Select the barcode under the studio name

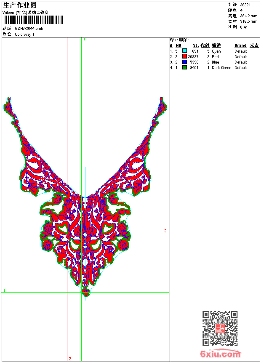[x=33, y=20]
